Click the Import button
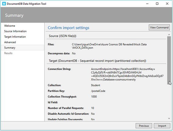173x131 pixels. tap(162, 126)
